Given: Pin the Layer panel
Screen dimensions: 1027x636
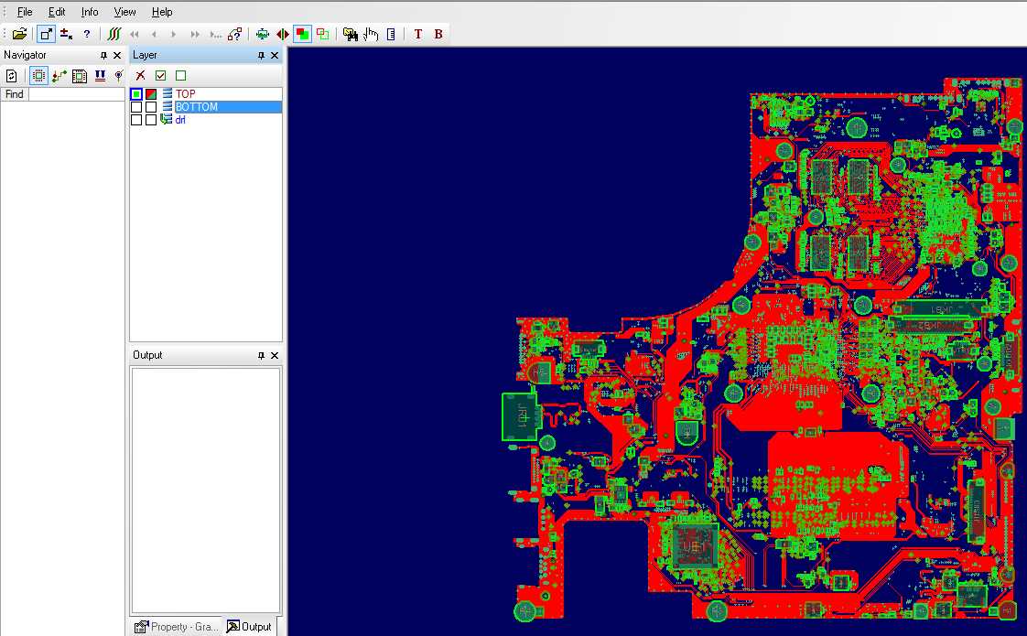Looking at the screenshot, I should tap(261, 56).
